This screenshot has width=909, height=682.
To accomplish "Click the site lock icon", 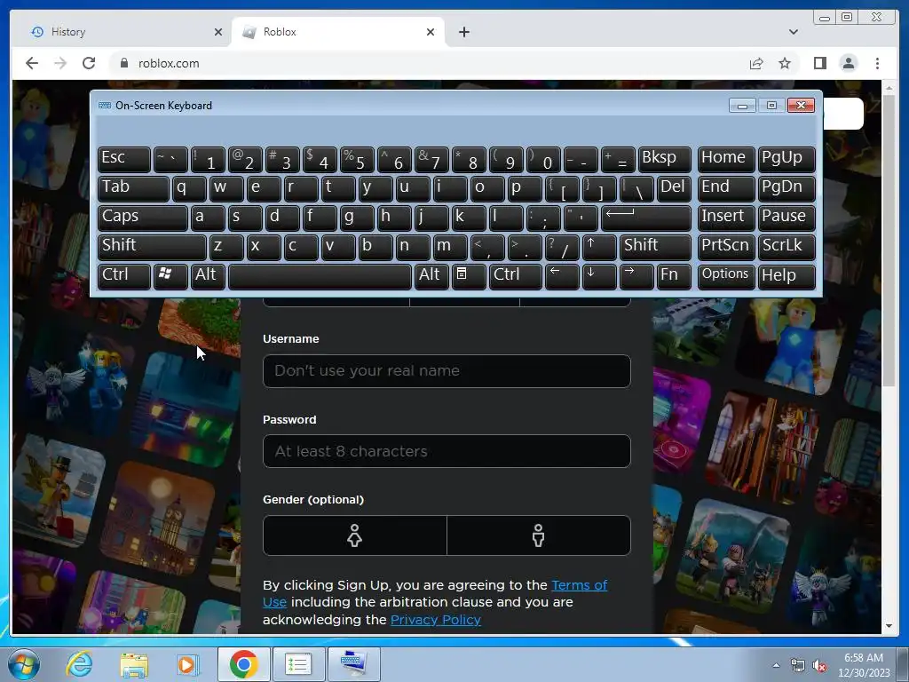I will [124, 63].
